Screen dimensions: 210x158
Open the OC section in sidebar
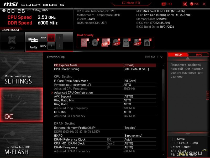point(22,105)
